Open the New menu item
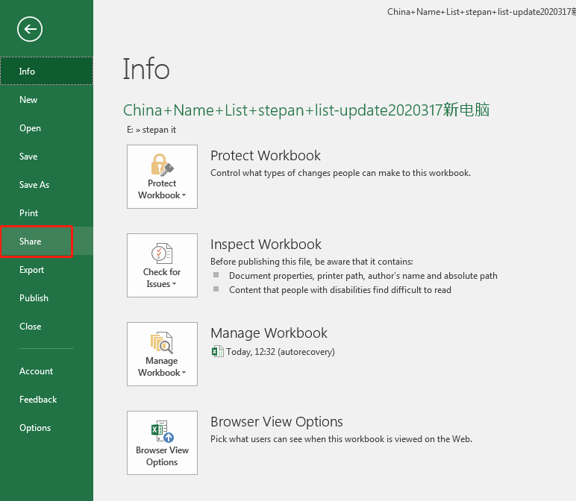 47,100
